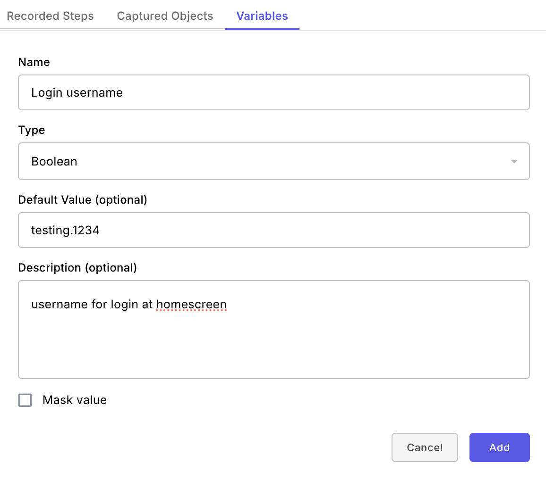This screenshot has height=479, width=546.
Task: Place cursor on Login username text
Action: click(77, 92)
